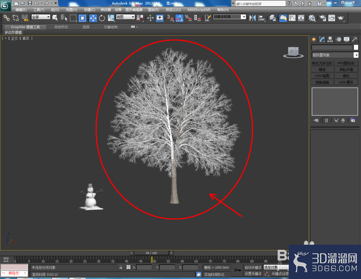
Task: Open the selection filter dropdown 全部
Action: [41, 17]
